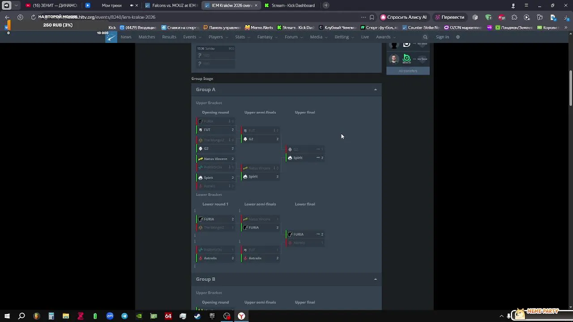
Task: Click the browser back arrow
Action: pos(7,17)
